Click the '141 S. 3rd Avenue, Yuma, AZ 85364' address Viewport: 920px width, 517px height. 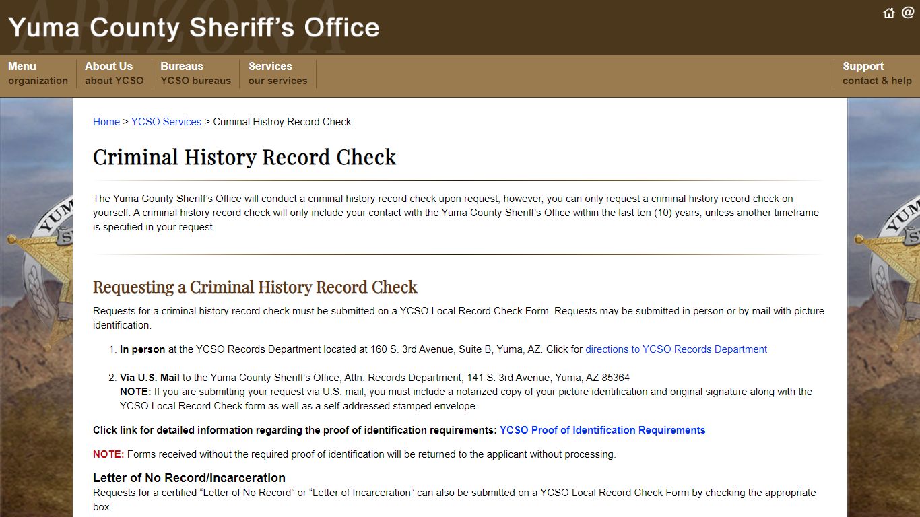tap(548, 378)
